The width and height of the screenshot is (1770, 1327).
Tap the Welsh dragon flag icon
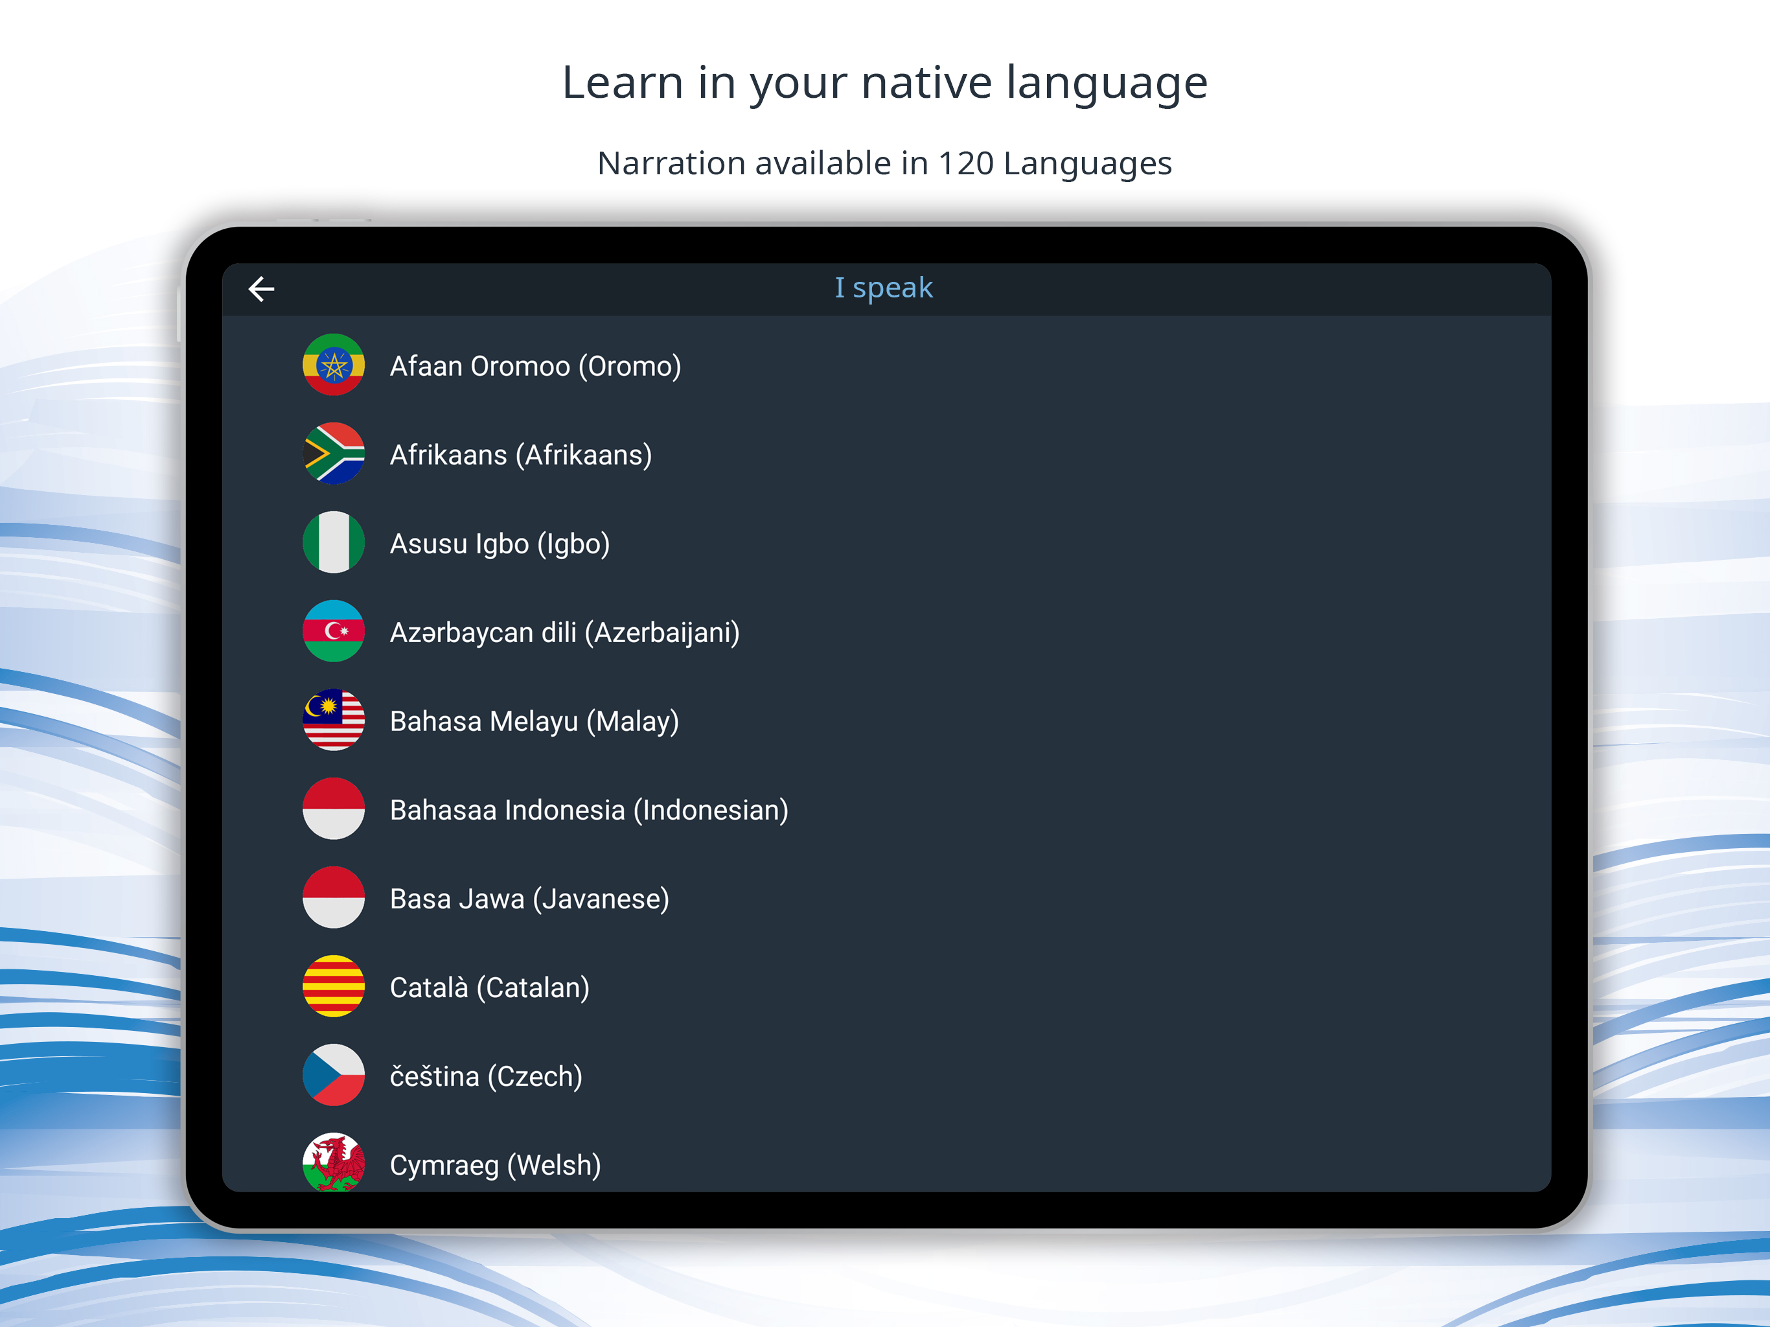click(334, 1162)
